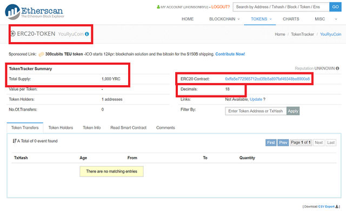Click the From column header

[132, 158]
